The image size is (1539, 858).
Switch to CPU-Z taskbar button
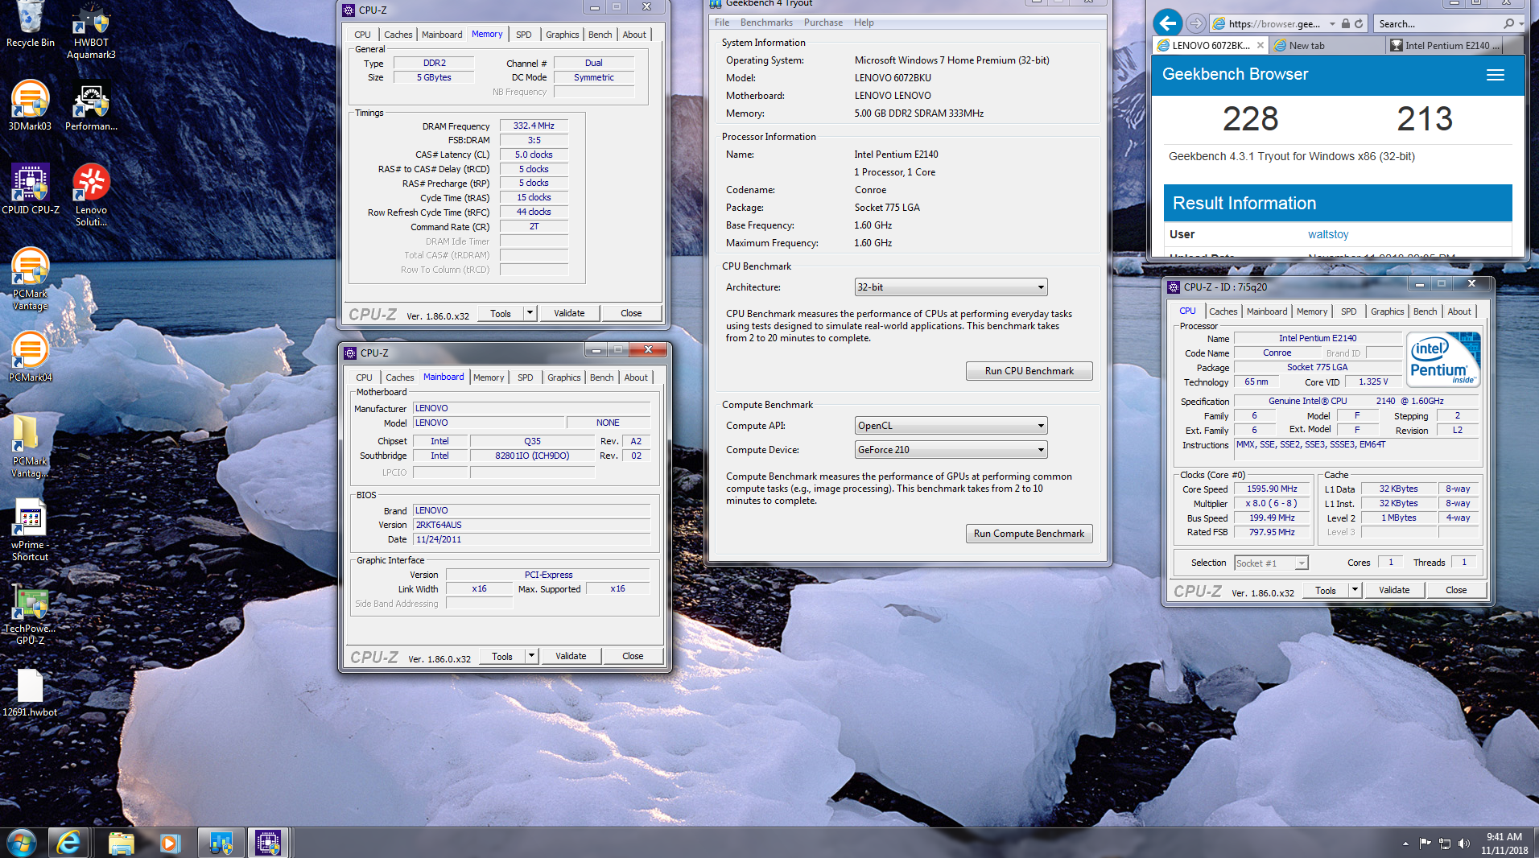coord(268,843)
